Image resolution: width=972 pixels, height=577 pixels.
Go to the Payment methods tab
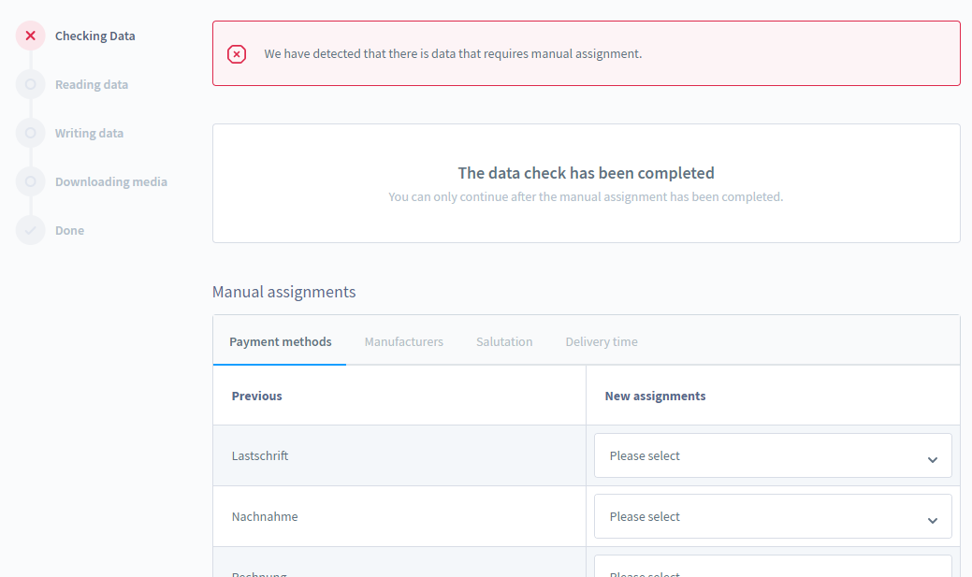click(x=280, y=342)
